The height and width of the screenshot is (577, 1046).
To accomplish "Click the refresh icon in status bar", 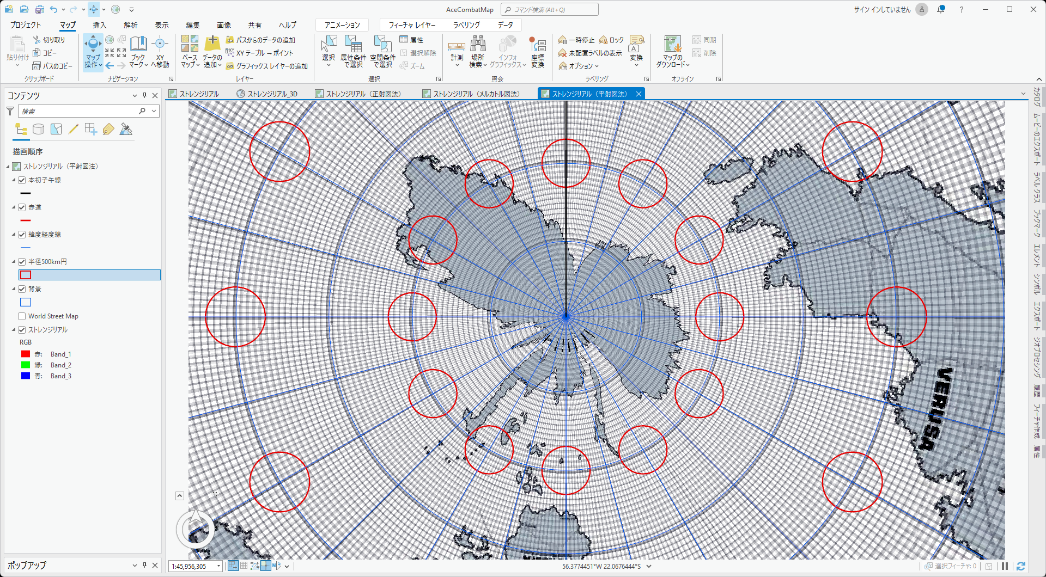I will (x=1021, y=566).
